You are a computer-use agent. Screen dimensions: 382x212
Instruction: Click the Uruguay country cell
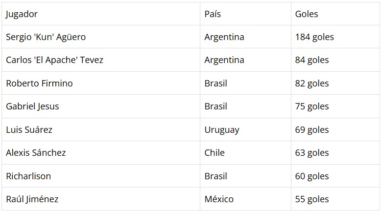(x=222, y=130)
